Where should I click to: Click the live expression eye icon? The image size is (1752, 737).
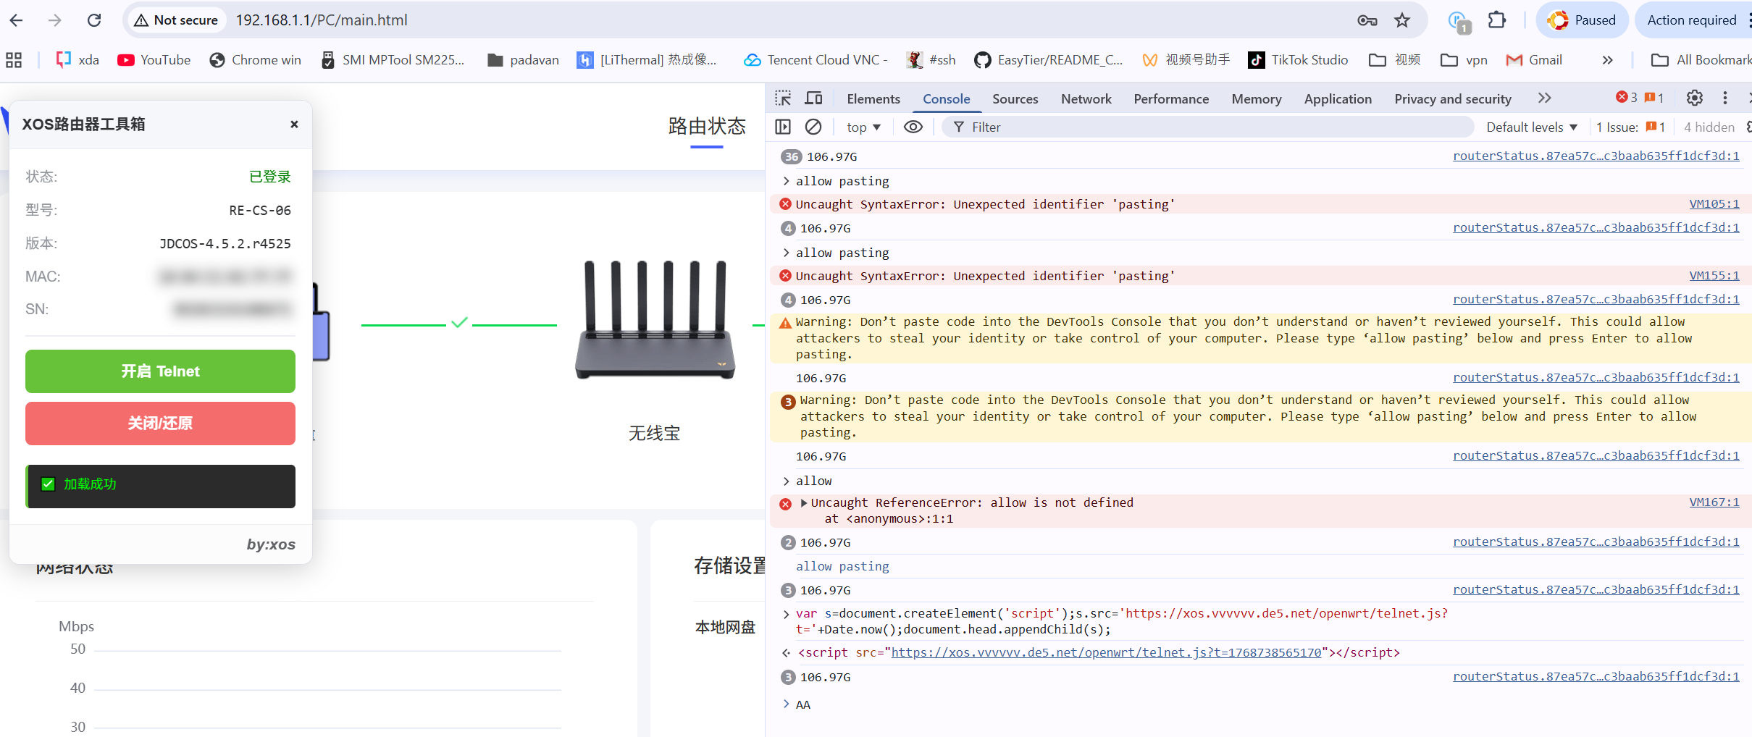pyautogui.click(x=913, y=127)
